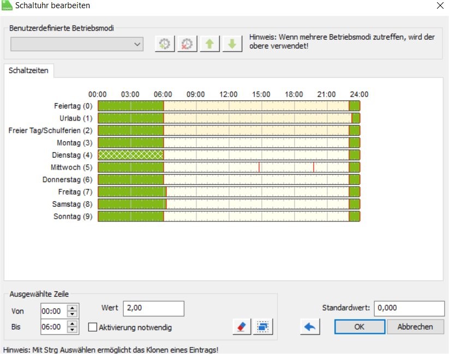
Task: Decrease the Bis time with down spinner
Action: [x=72, y=330]
